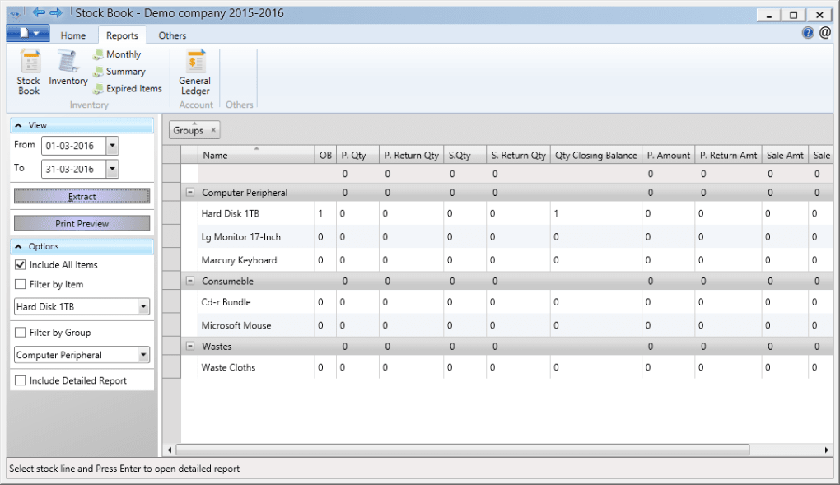
Task: Uncheck Include All Items
Action: [21, 264]
